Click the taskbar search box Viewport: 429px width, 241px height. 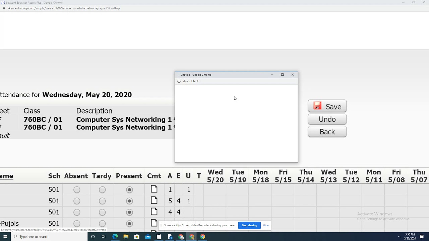tap(49, 237)
